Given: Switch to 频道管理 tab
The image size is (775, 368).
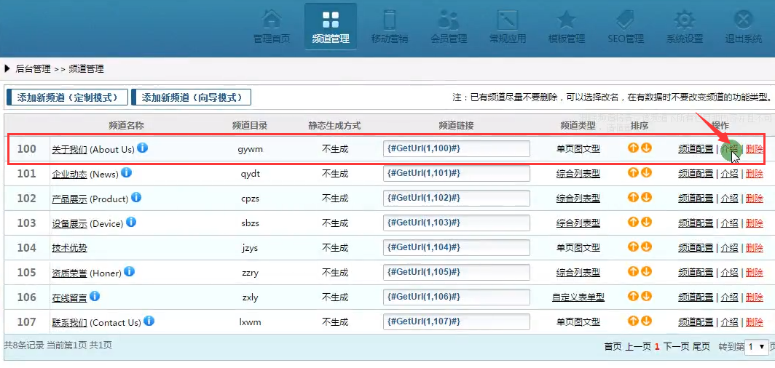Looking at the screenshot, I should (330, 26).
